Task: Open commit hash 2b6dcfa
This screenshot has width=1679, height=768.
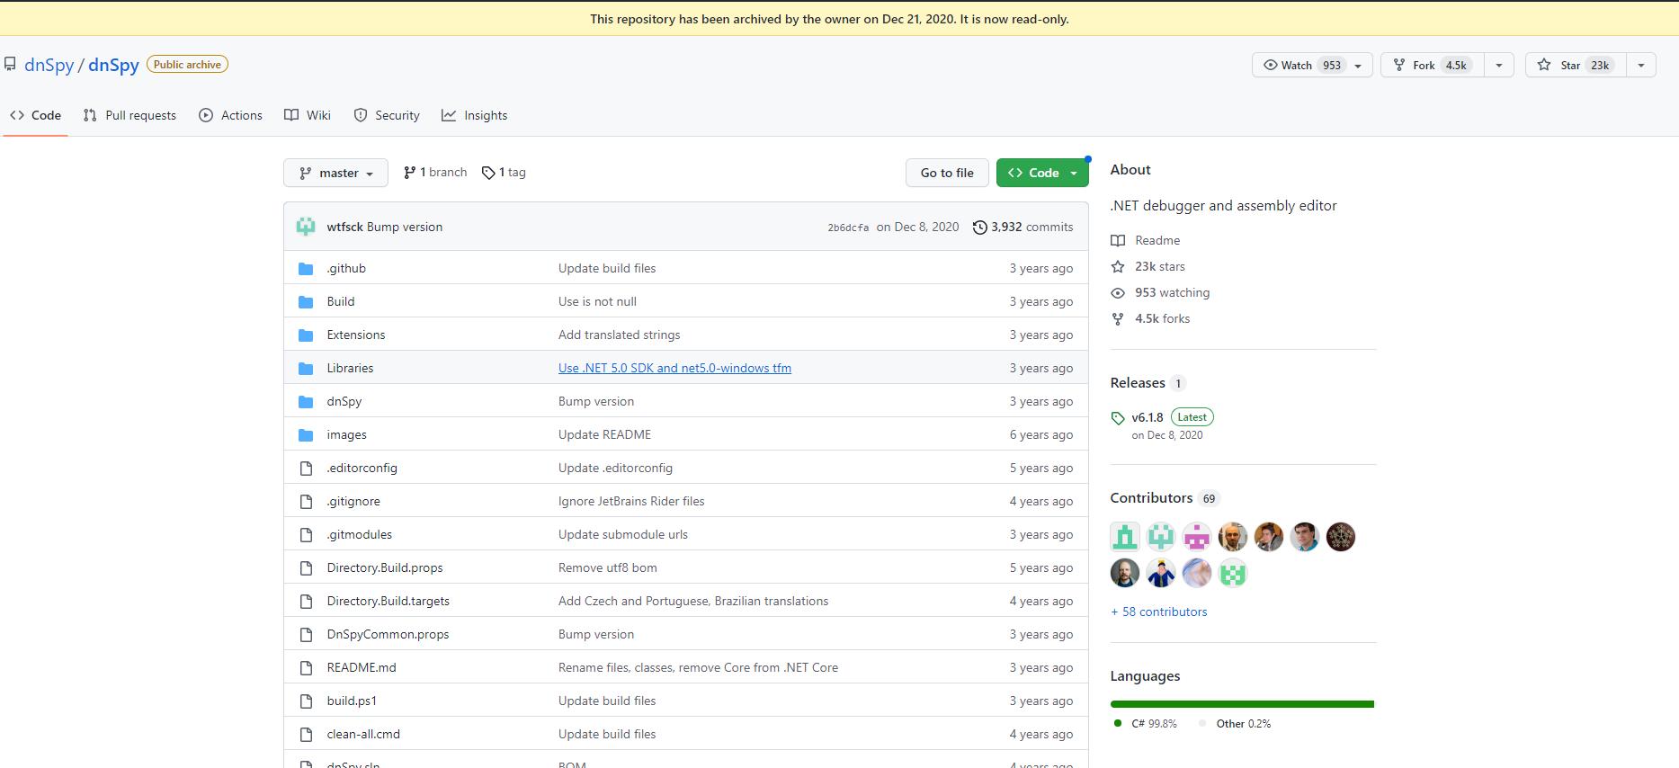Action: pos(848,228)
